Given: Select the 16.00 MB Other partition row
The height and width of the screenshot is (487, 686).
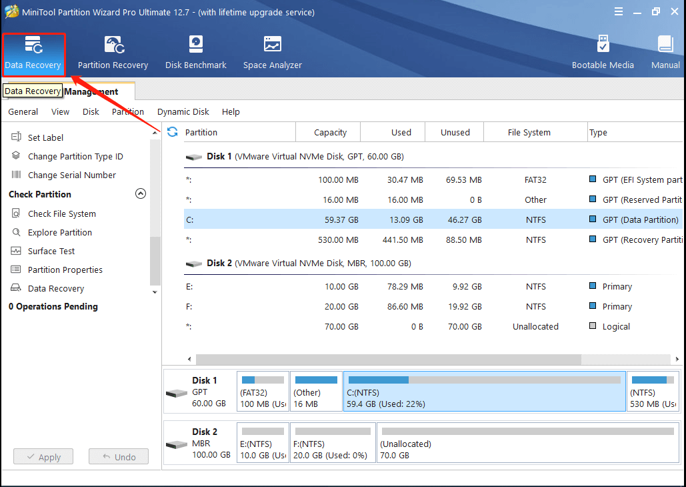Looking at the screenshot, I should pos(433,199).
